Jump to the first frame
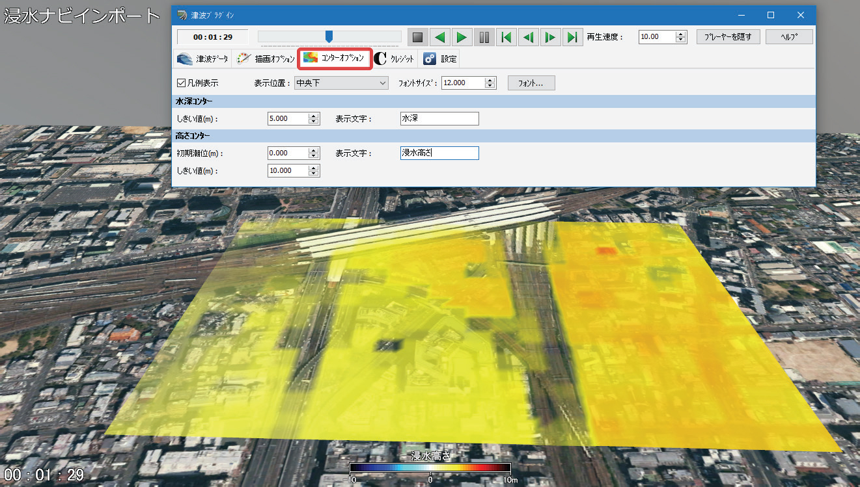 pos(506,37)
